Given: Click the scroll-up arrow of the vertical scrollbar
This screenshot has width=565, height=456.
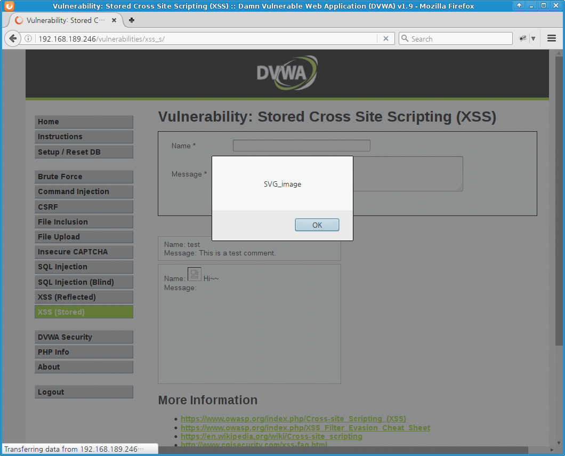Looking at the screenshot, I should click(559, 53).
